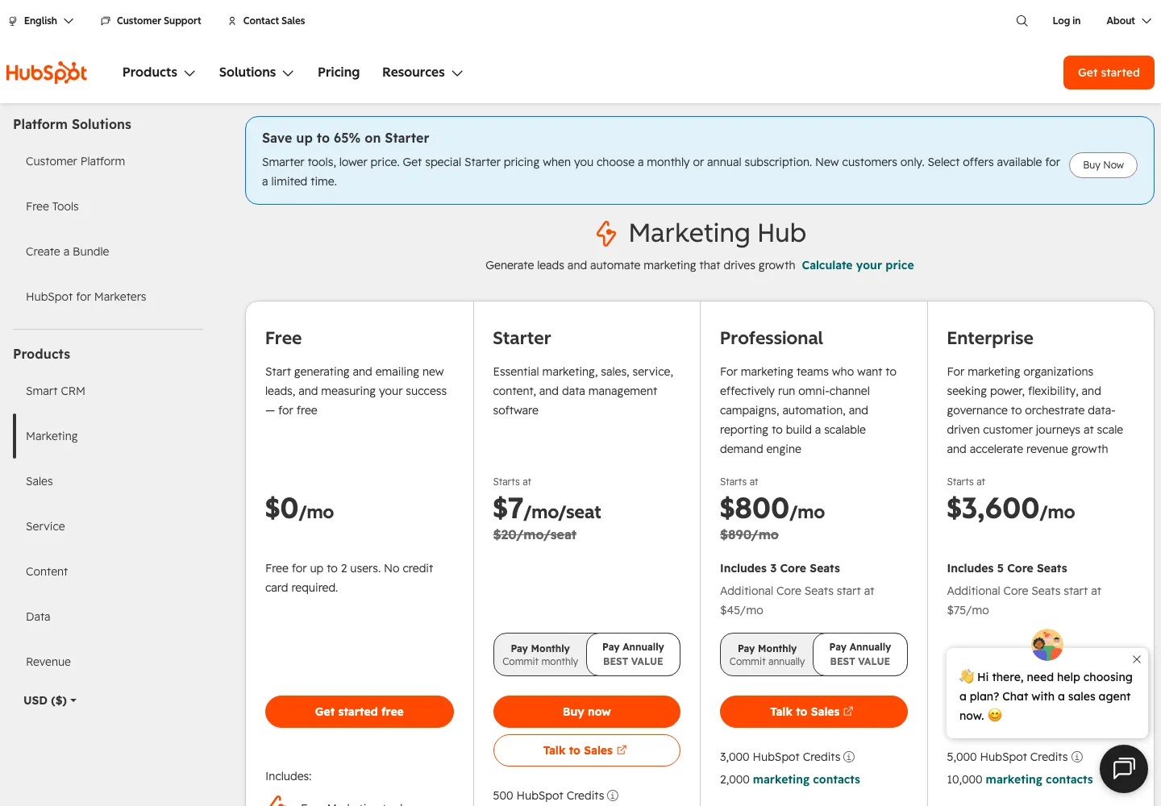Open marketing contacts link under Enterprise
This screenshot has width=1161, height=806.
click(x=1039, y=779)
